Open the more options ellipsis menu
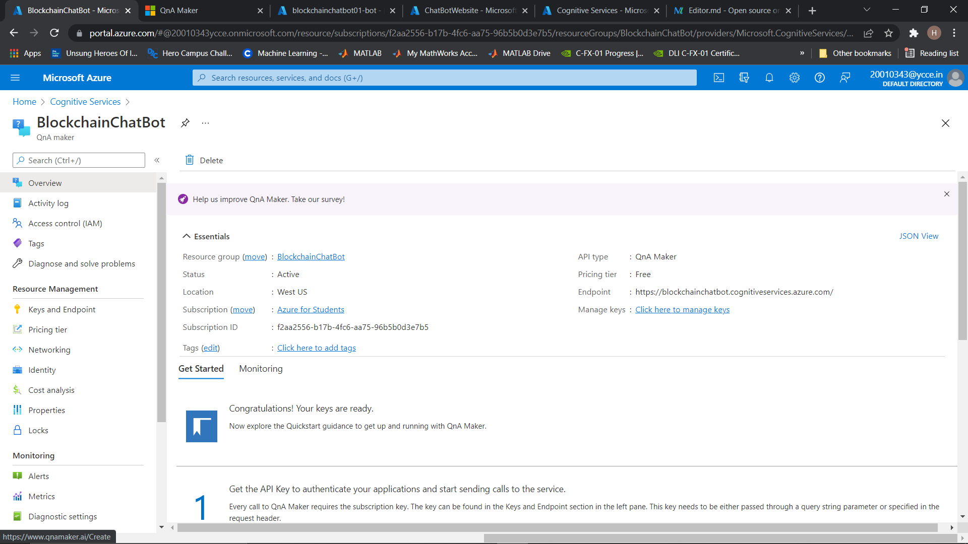Image resolution: width=968 pixels, height=544 pixels. (205, 123)
